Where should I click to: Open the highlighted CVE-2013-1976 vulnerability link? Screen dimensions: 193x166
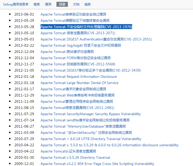(86, 27)
